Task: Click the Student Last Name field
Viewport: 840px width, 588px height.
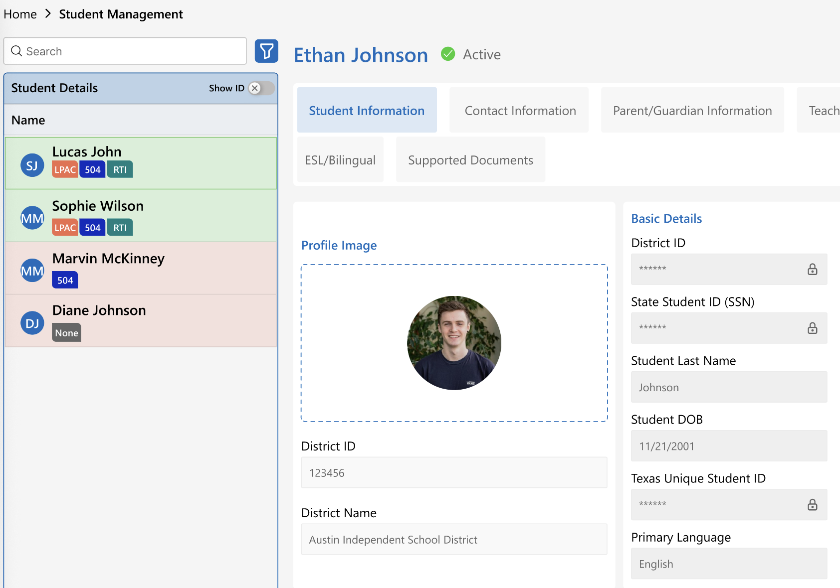Action: pyautogui.click(x=729, y=387)
